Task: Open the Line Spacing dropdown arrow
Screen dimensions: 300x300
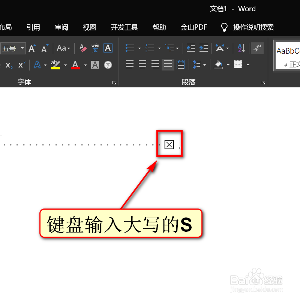Action: (204, 64)
